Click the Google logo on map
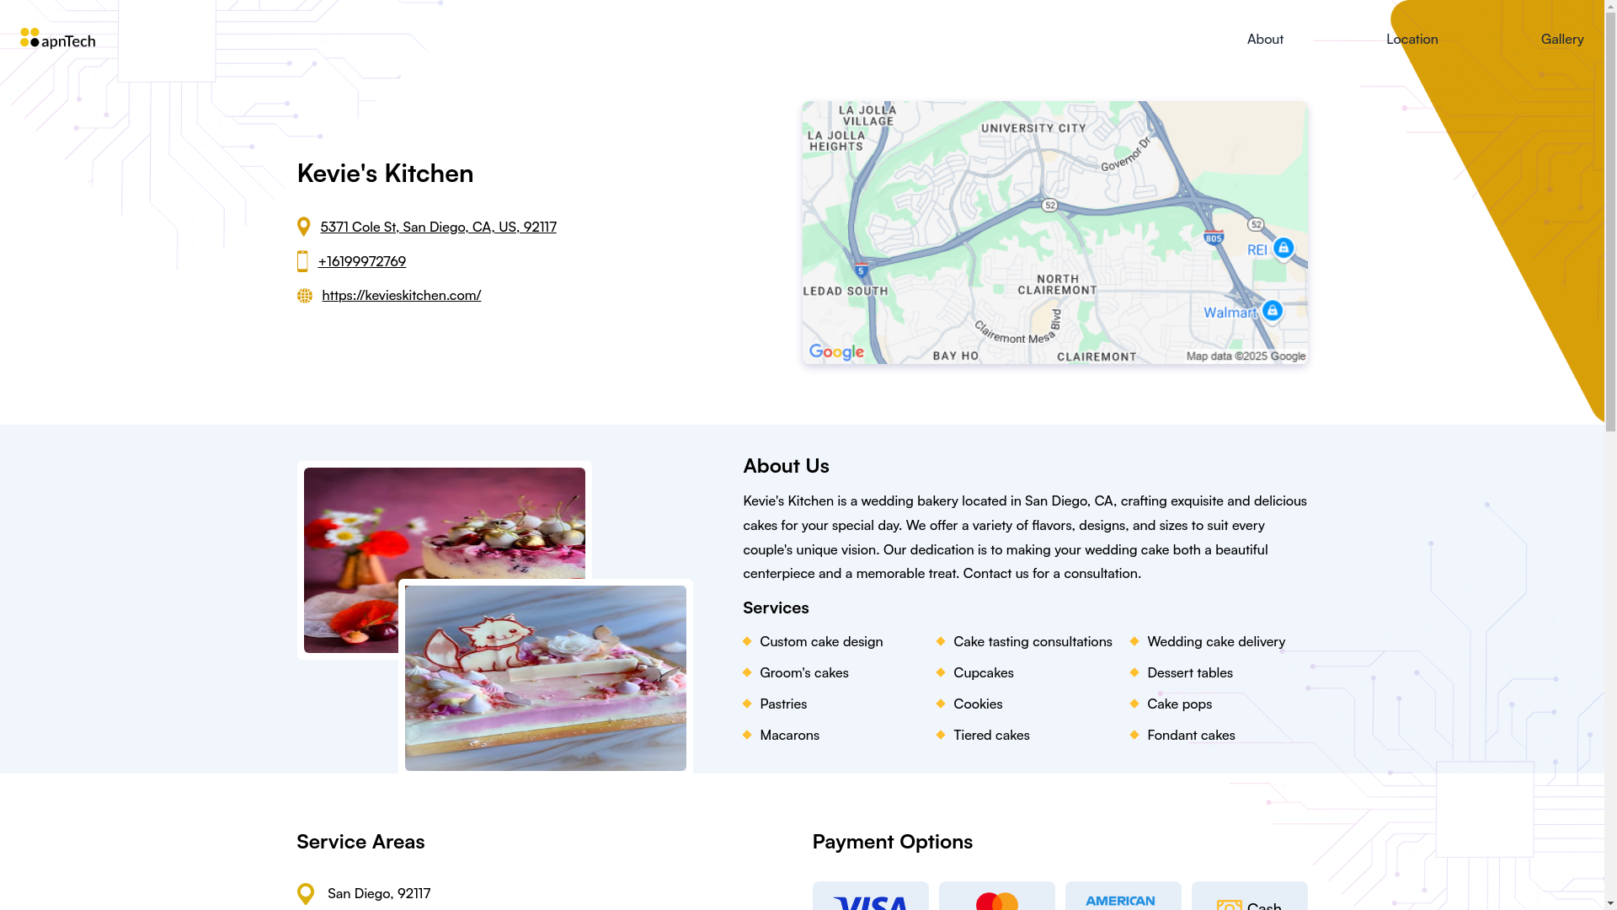The width and height of the screenshot is (1617, 910). pos(836,352)
